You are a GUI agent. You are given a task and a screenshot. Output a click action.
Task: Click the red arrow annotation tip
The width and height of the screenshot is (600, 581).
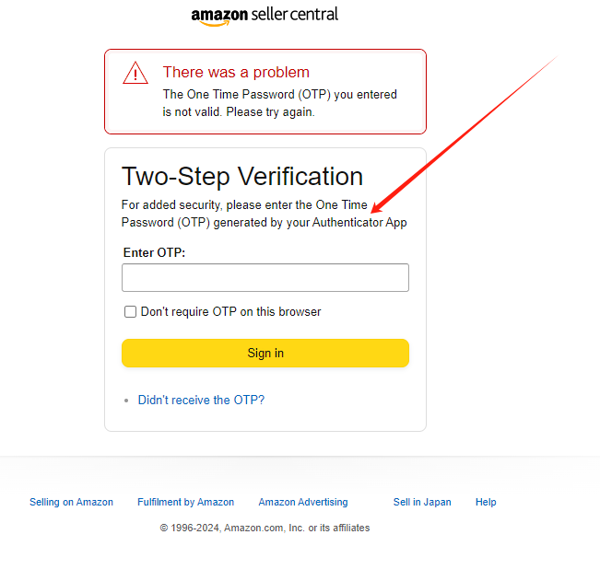(373, 211)
